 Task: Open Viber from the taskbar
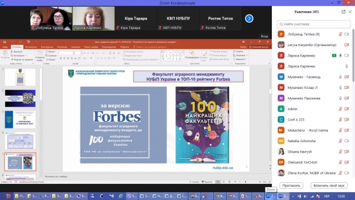click(132, 196)
